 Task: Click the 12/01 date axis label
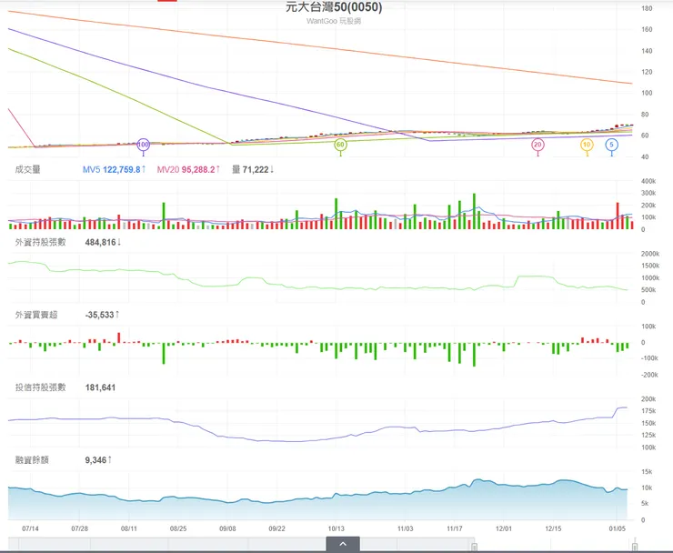click(504, 528)
